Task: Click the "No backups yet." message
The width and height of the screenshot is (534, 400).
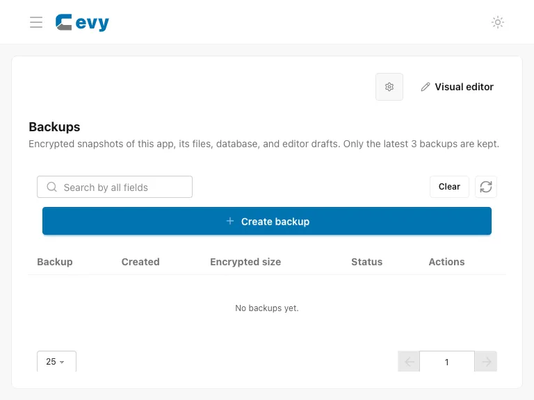Action: [x=267, y=308]
